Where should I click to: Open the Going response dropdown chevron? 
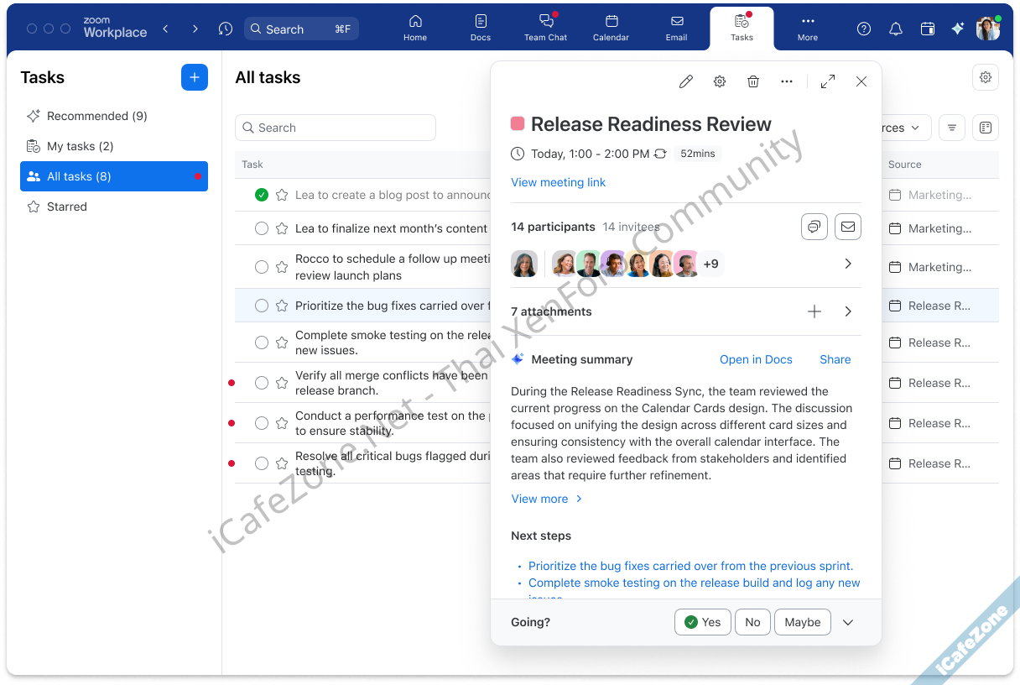[x=847, y=622]
